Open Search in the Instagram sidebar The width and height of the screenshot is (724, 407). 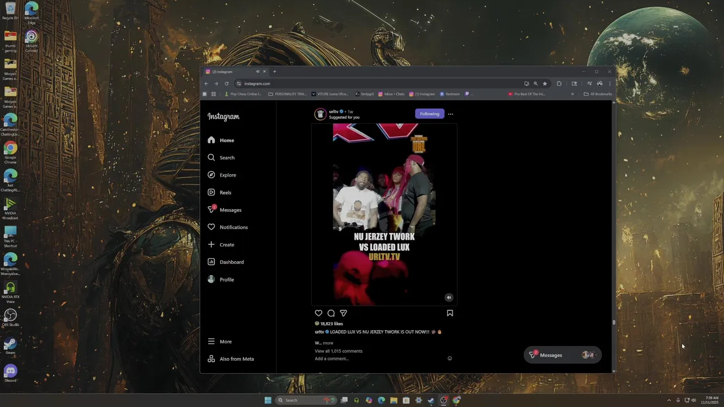tap(221, 158)
